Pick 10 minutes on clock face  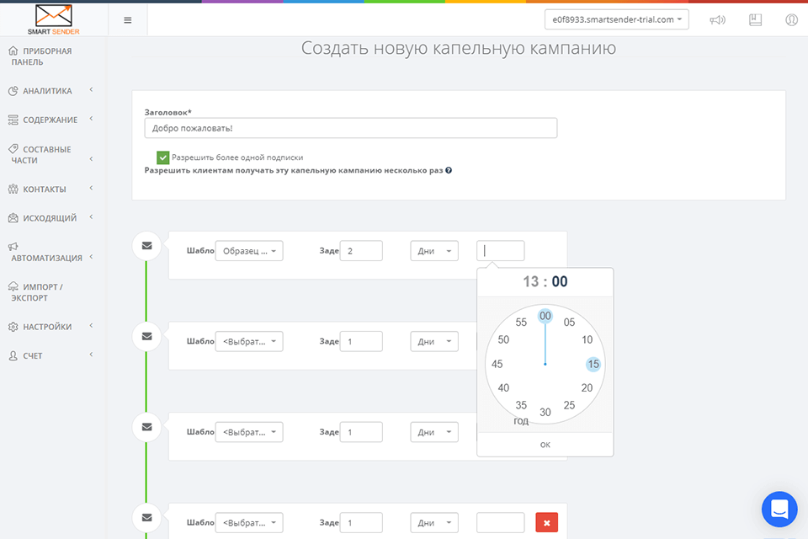(x=587, y=340)
